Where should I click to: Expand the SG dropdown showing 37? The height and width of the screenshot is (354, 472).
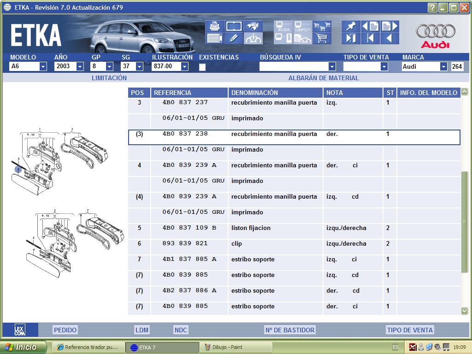(139, 66)
